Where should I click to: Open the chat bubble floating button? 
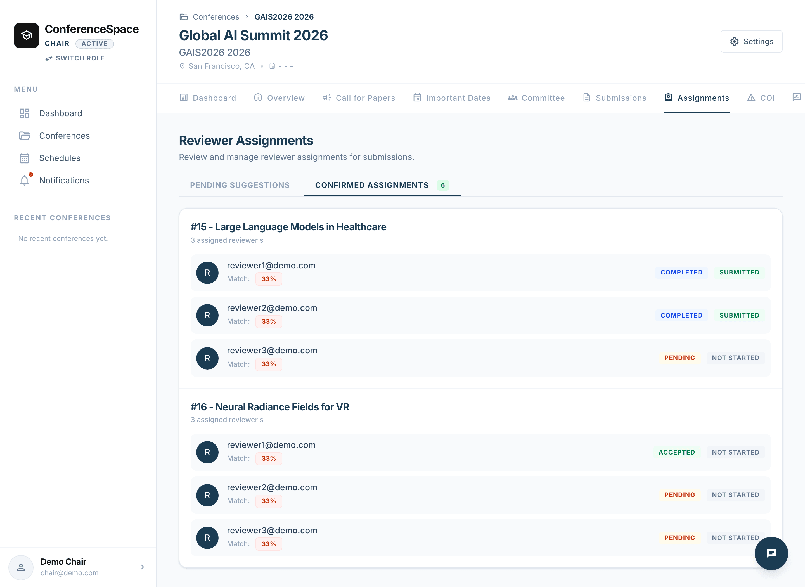point(771,553)
